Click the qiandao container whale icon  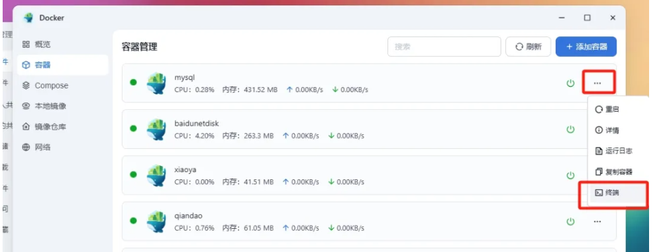click(156, 222)
